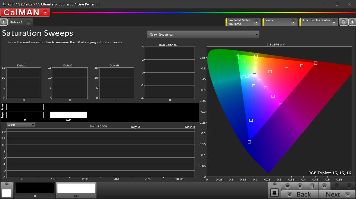Select the black 0 swatch in bottom strip
The width and height of the screenshot is (356, 199).
click(35, 189)
